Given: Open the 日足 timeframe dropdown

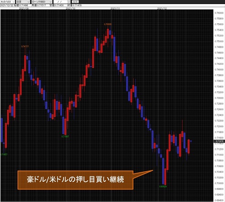Looking at the screenshot, I should click(x=23, y=2).
